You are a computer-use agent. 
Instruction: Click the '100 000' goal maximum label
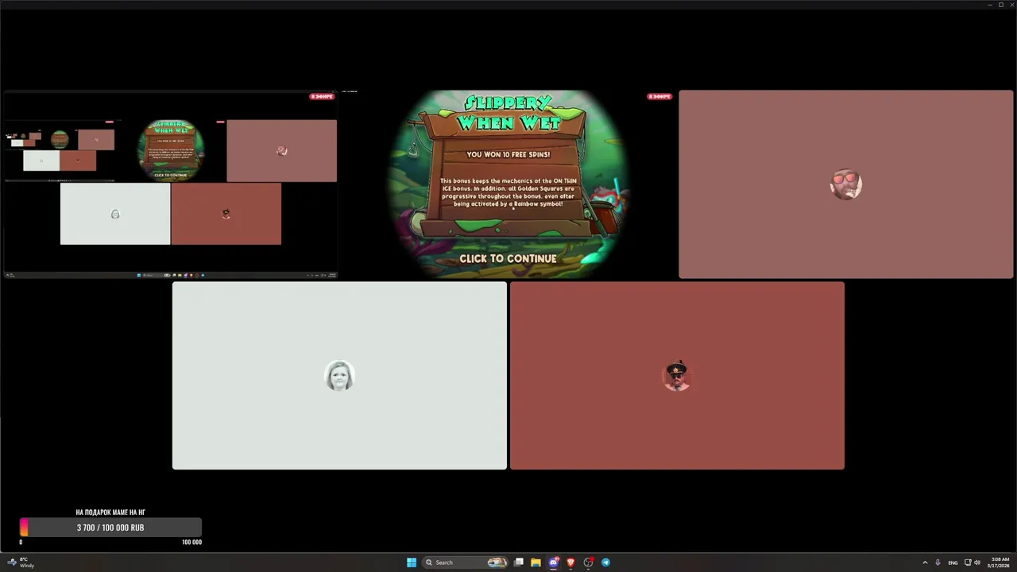191,543
